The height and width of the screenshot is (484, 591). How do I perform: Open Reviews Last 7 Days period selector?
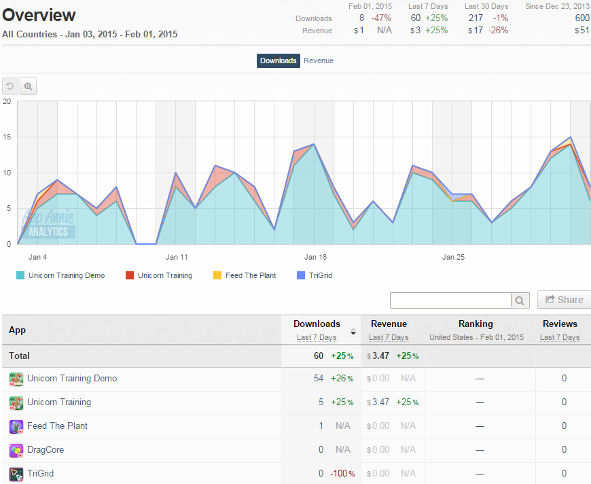(x=560, y=337)
